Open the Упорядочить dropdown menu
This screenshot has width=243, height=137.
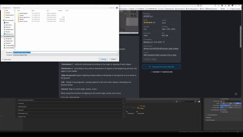tap(6, 8)
